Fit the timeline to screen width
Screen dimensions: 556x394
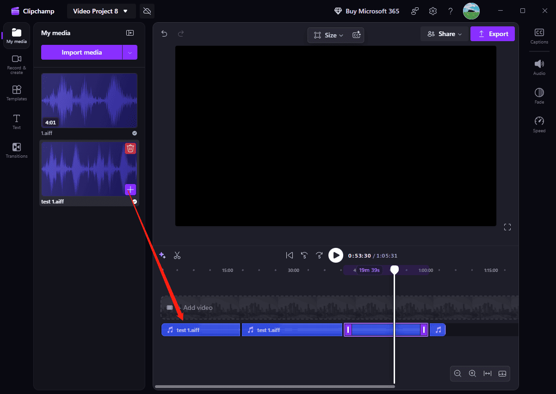pyautogui.click(x=487, y=373)
